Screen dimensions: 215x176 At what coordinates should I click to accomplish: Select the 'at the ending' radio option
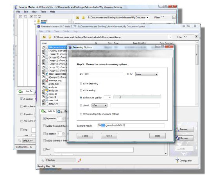click(81, 90)
